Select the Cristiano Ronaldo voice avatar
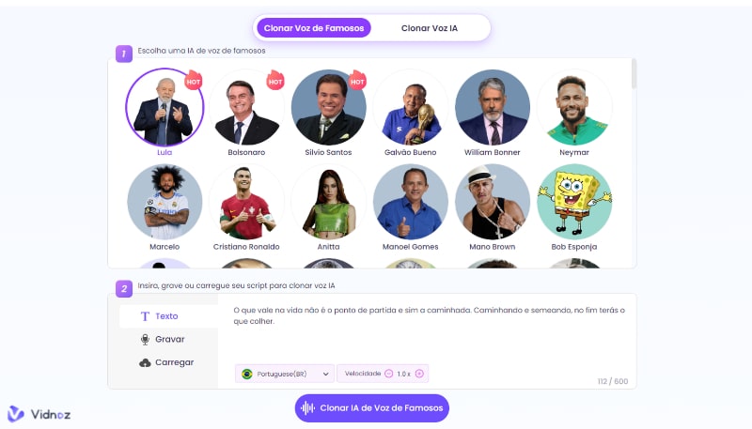This screenshot has width=752, height=429. [x=246, y=202]
